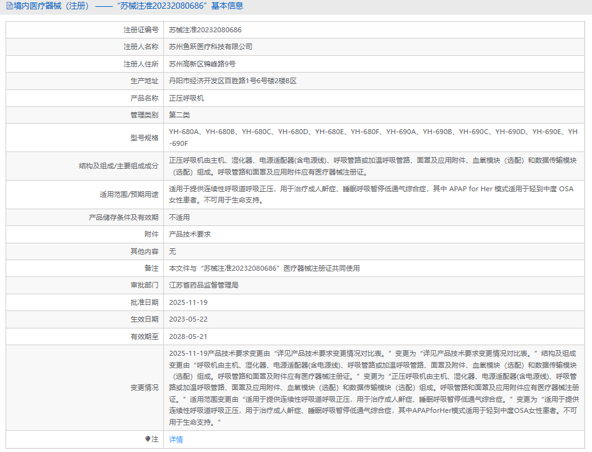
Task: Click the approval date 2025-11-19 value
Action: pos(188,302)
